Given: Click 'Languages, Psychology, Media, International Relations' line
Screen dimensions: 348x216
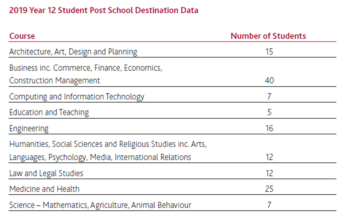Looking at the screenshot, I should pyautogui.click(x=100, y=157).
